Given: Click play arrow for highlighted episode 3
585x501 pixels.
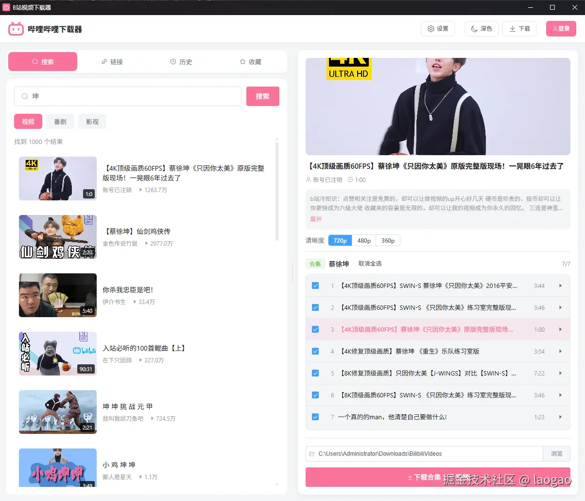Looking at the screenshot, I should tap(560, 329).
